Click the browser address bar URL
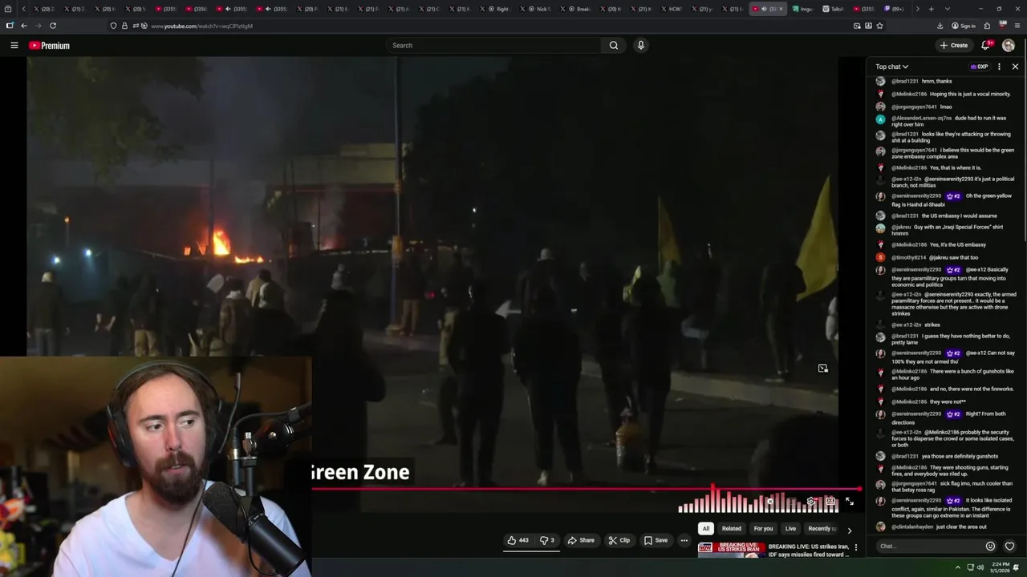Image resolution: width=1027 pixels, height=577 pixels. (201, 26)
